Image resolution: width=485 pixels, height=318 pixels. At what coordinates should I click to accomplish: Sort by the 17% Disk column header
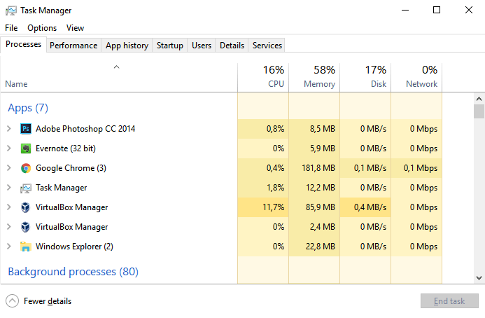coord(365,78)
